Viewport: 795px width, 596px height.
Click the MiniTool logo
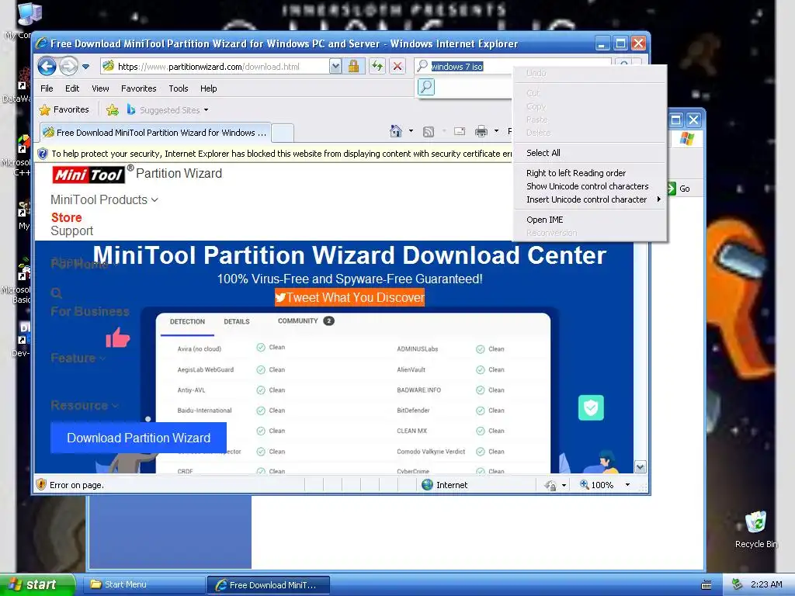[x=89, y=175]
